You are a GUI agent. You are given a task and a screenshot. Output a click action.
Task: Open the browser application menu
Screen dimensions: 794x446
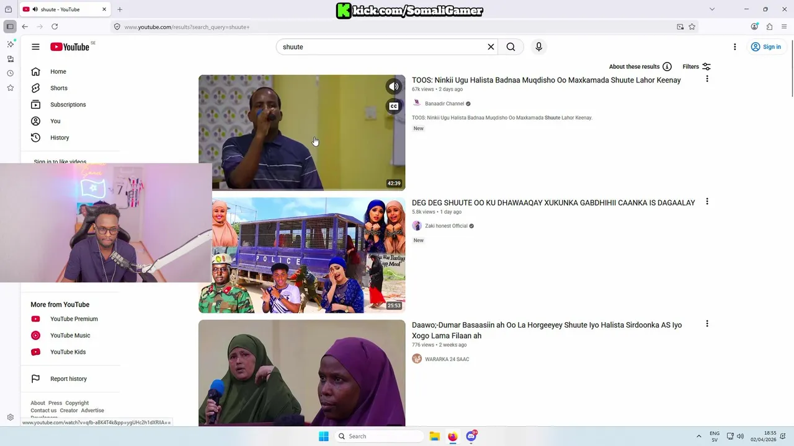click(x=784, y=27)
